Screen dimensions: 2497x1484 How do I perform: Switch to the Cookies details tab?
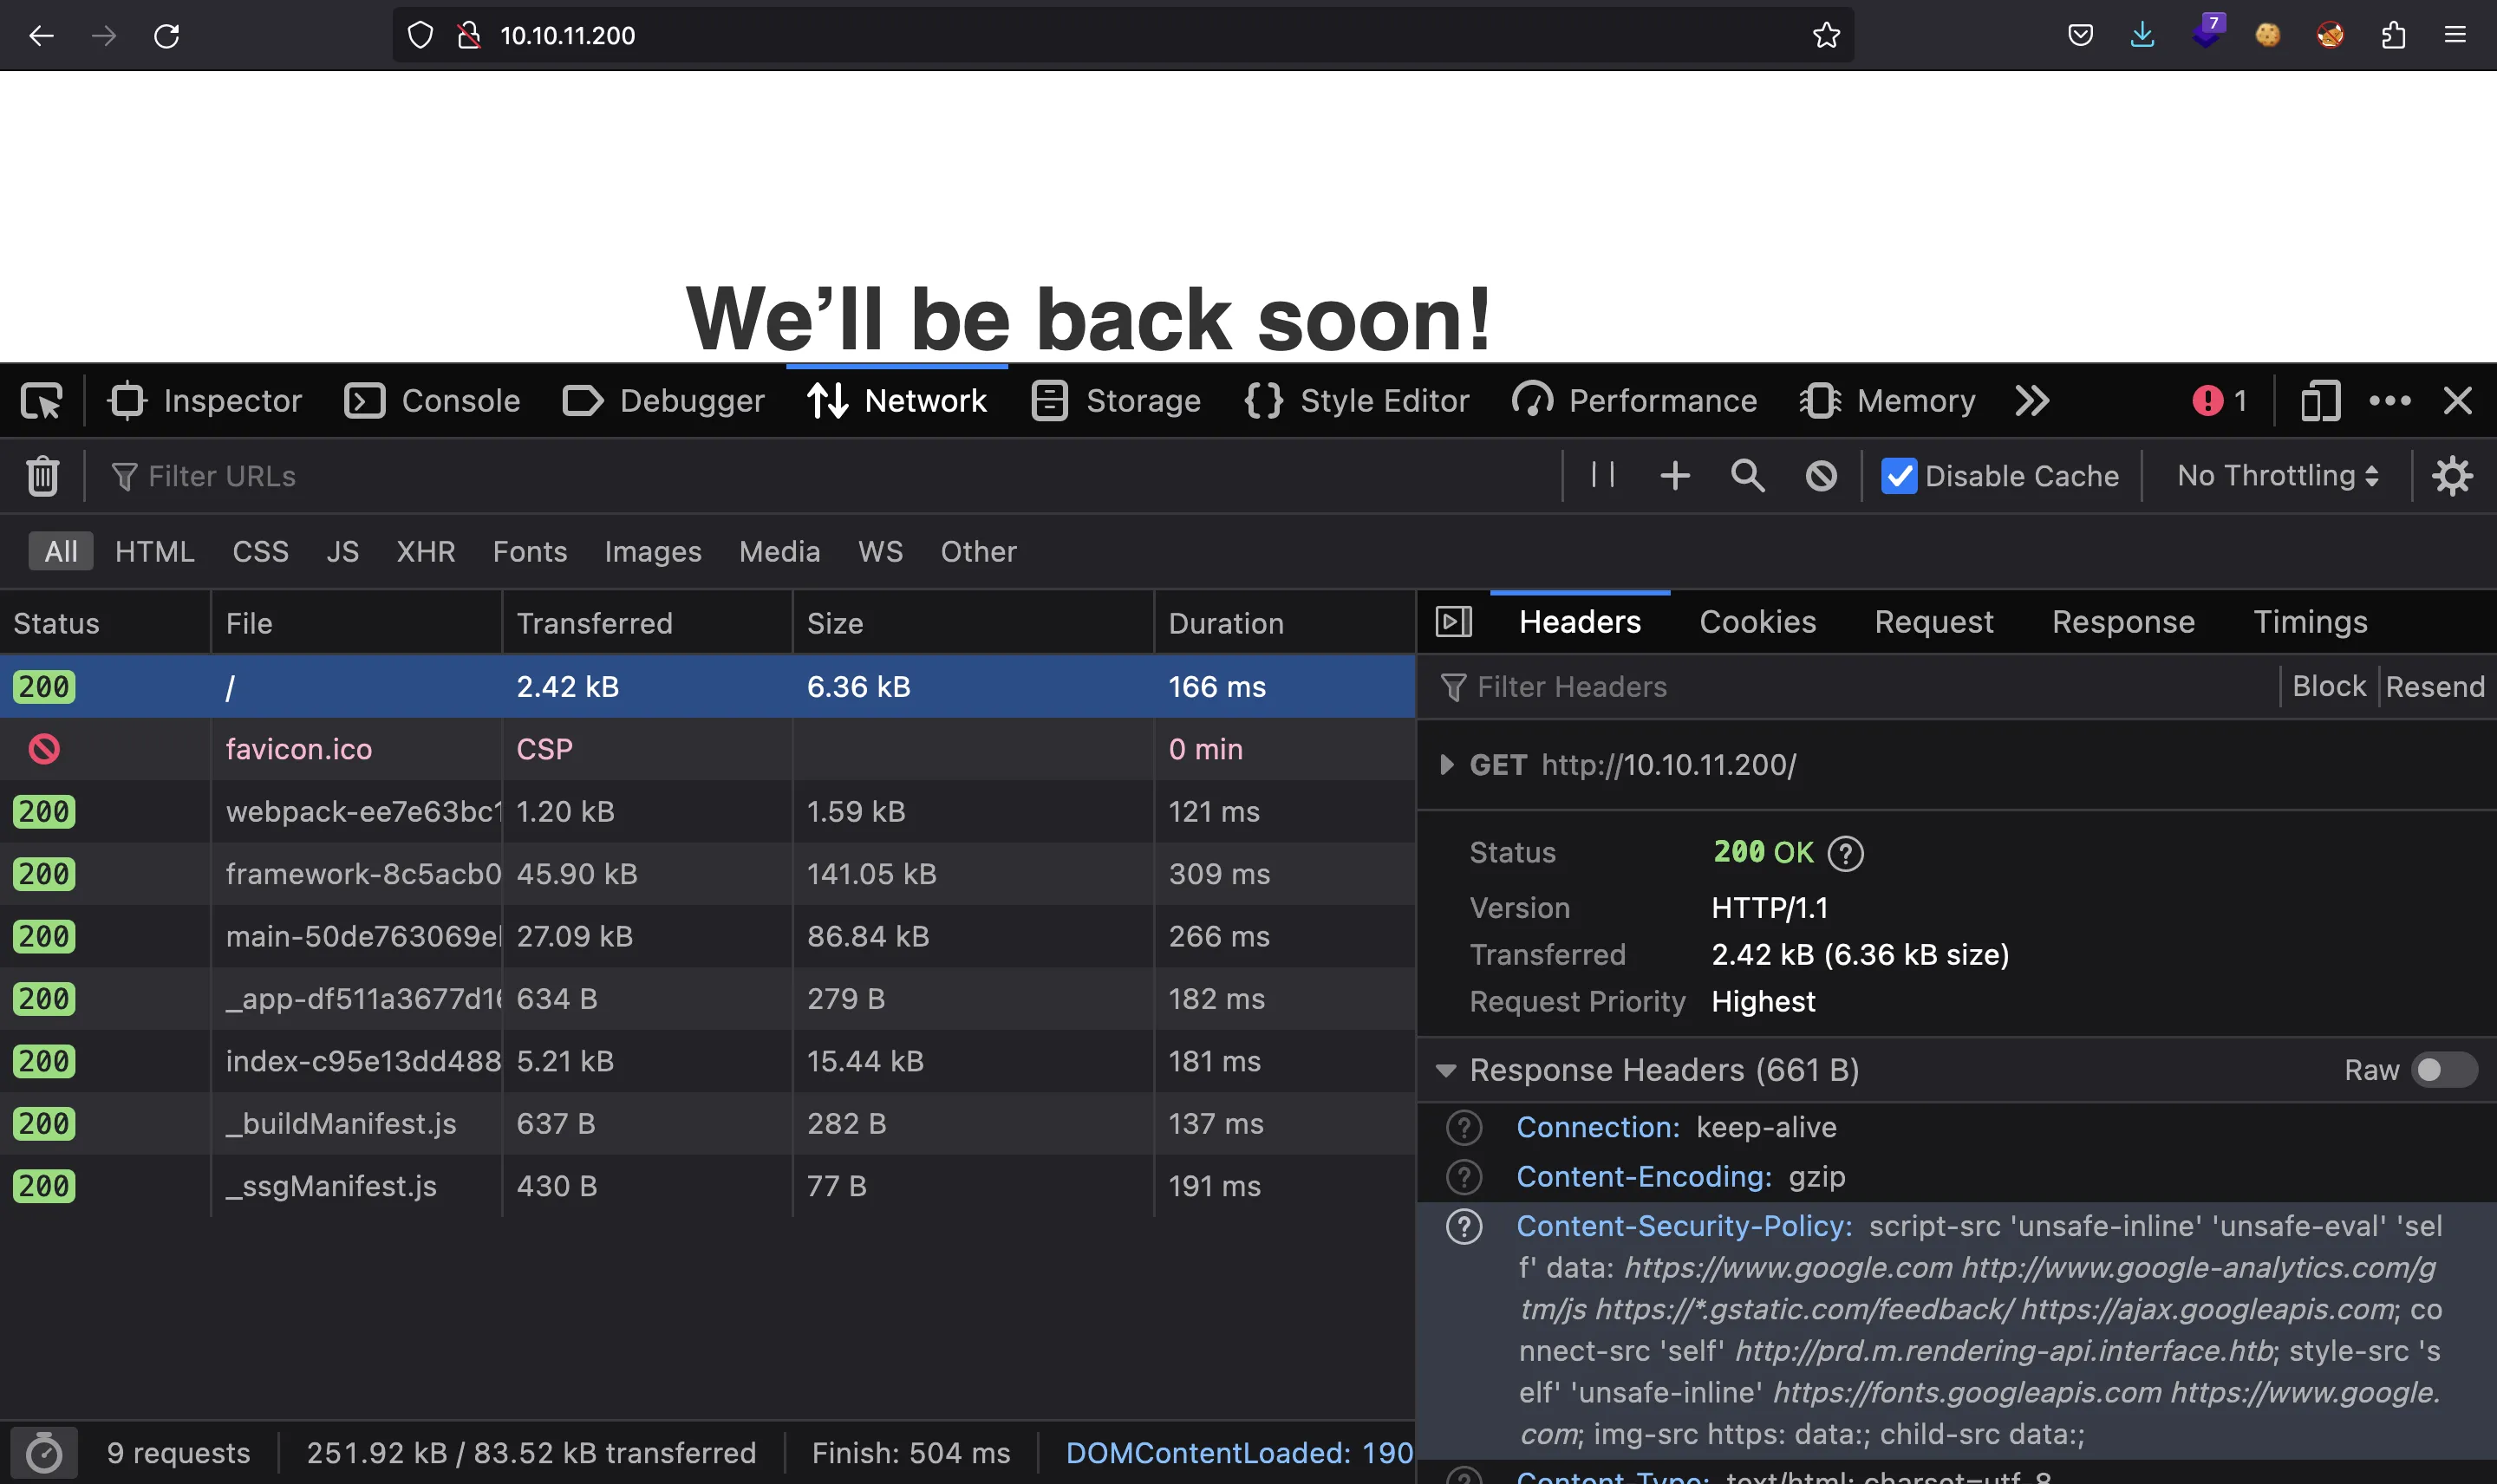(1757, 622)
